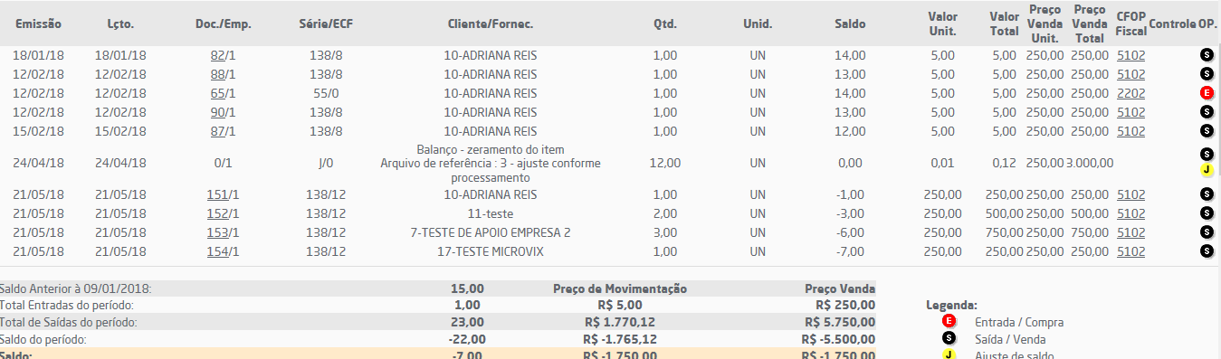The height and width of the screenshot is (359, 1221).
Task: Click the yellow J adjustment icon on balance row
Action: pyautogui.click(x=1206, y=170)
